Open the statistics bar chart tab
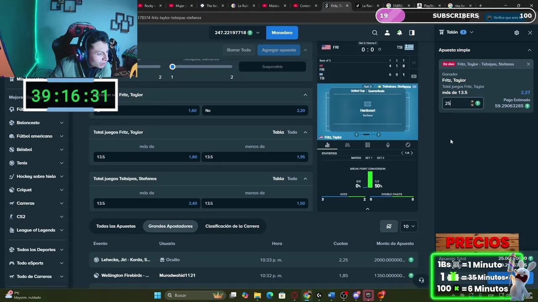This screenshot has width=538, height=302. click(327, 145)
